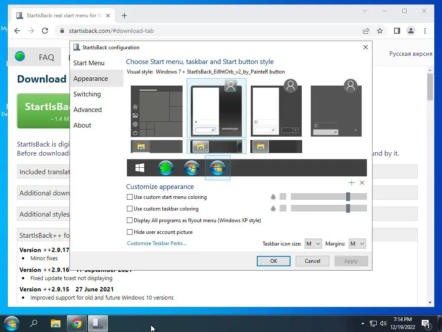
Task: Click the taskbar opacity slider handle
Action: click(x=348, y=208)
